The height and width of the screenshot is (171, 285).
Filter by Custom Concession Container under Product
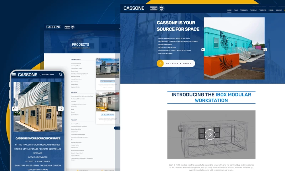[79, 126]
